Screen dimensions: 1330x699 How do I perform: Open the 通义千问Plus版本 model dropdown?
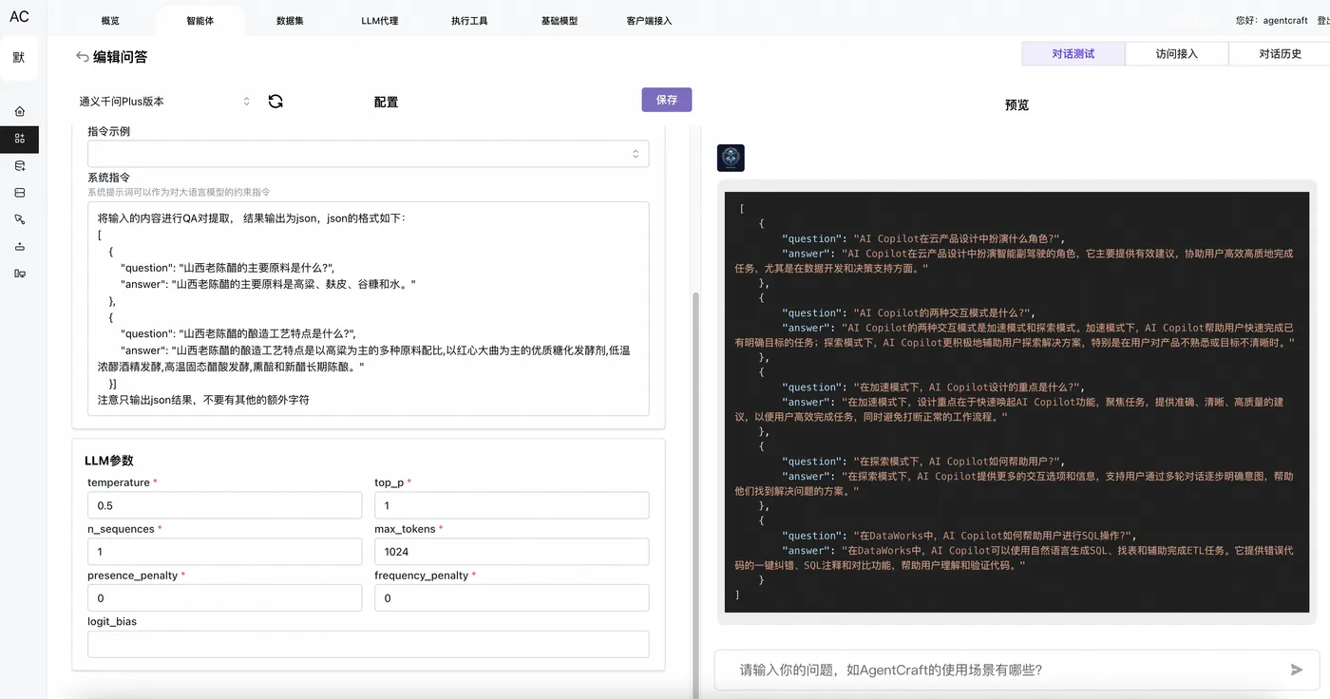[x=164, y=102]
